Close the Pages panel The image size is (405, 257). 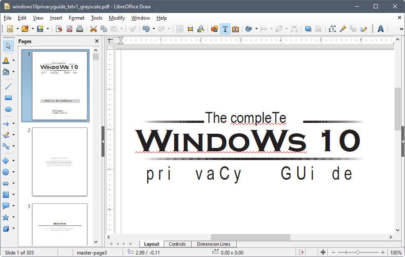click(x=97, y=41)
